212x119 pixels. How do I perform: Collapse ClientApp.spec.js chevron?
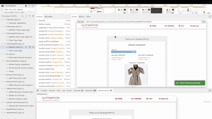point(2,26)
